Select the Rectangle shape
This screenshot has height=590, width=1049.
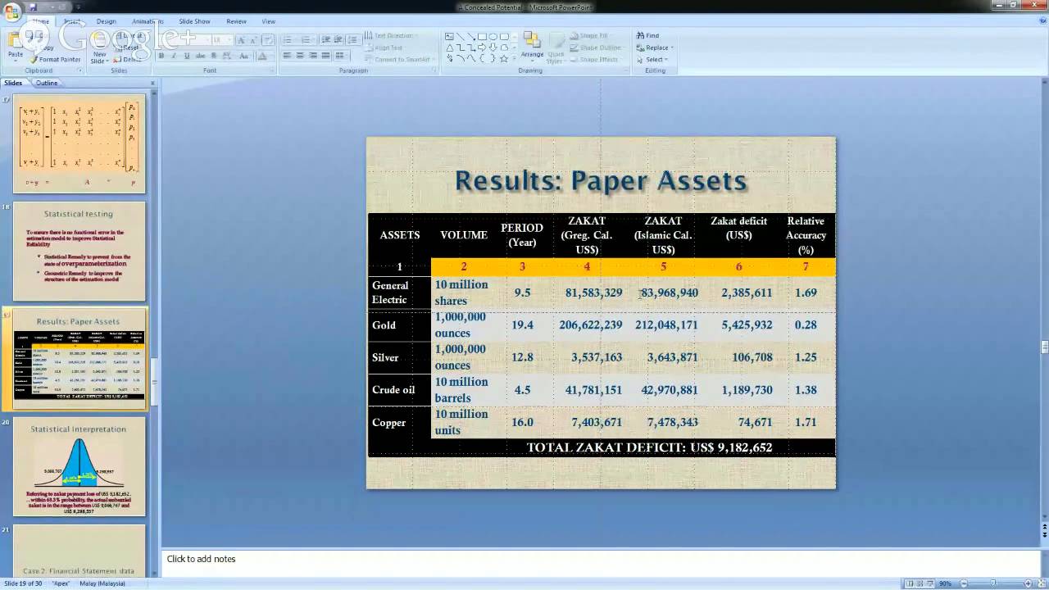tap(482, 37)
